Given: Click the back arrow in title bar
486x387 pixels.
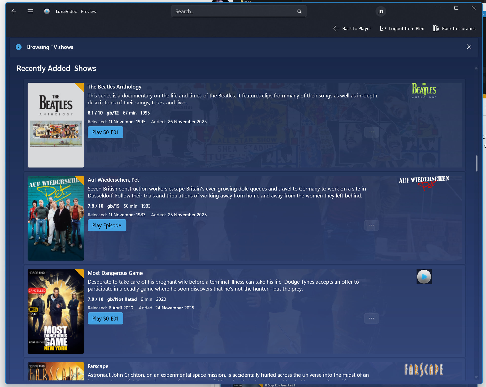Looking at the screenshot, I should click(14, 11).
